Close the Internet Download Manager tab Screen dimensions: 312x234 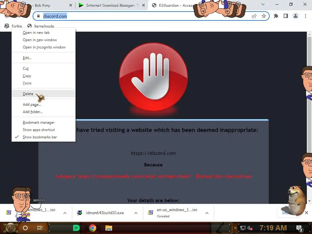click(144, 5)
